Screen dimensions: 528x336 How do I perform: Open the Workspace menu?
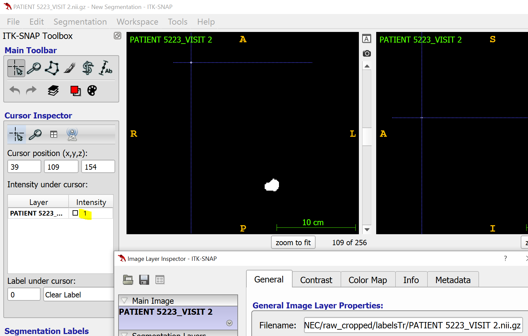[x=137, y=22]
